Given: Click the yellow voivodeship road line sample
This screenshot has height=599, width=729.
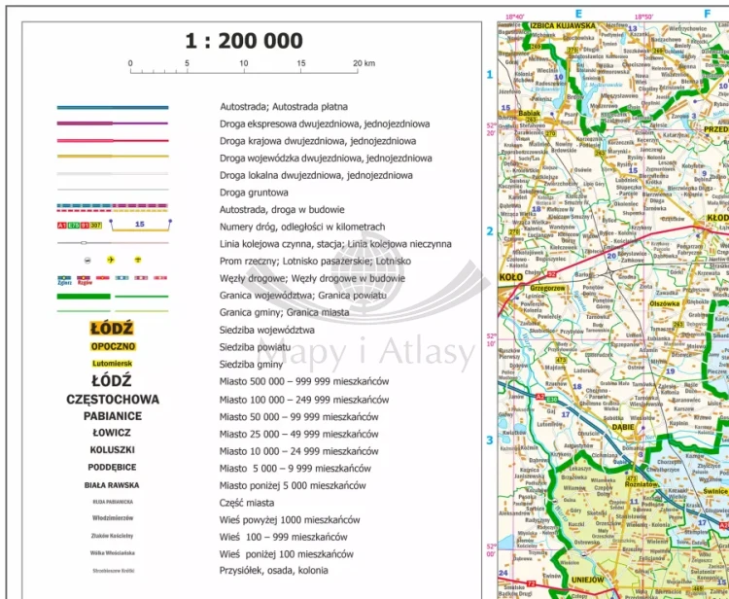Looking at the screenshot, I should coord(113,157).
